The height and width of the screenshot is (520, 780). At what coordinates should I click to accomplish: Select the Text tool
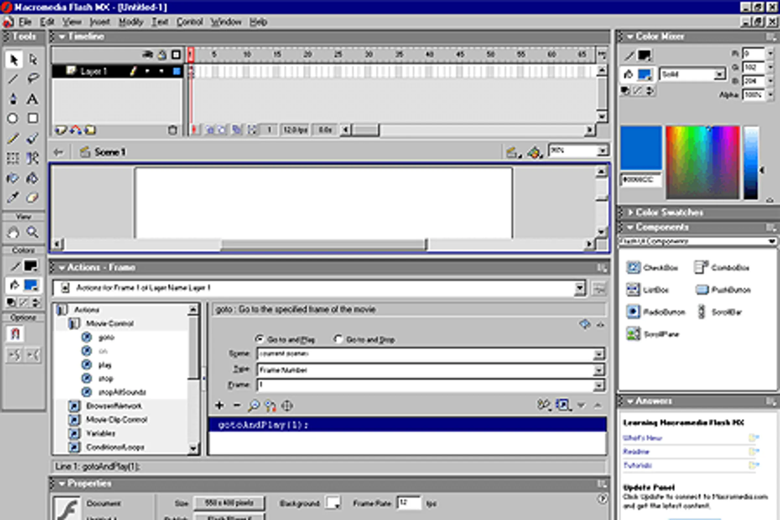[32, 99]
